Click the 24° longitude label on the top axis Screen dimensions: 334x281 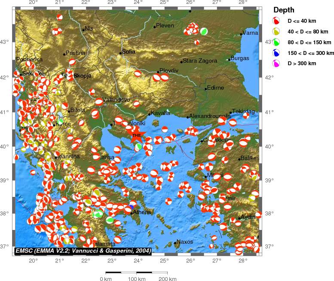pyautogui.click(x=138, y=3)
